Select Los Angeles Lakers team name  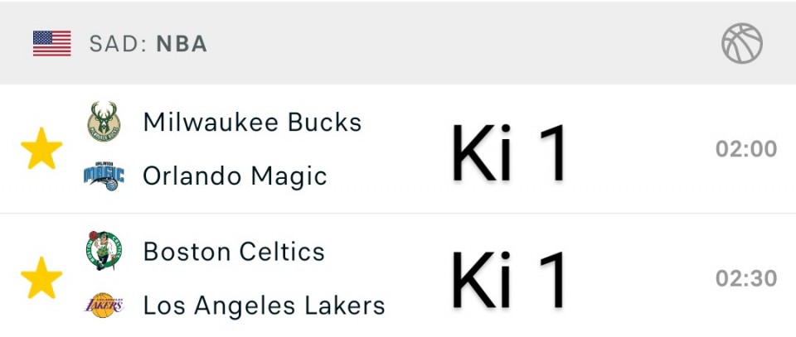point(264,306)
